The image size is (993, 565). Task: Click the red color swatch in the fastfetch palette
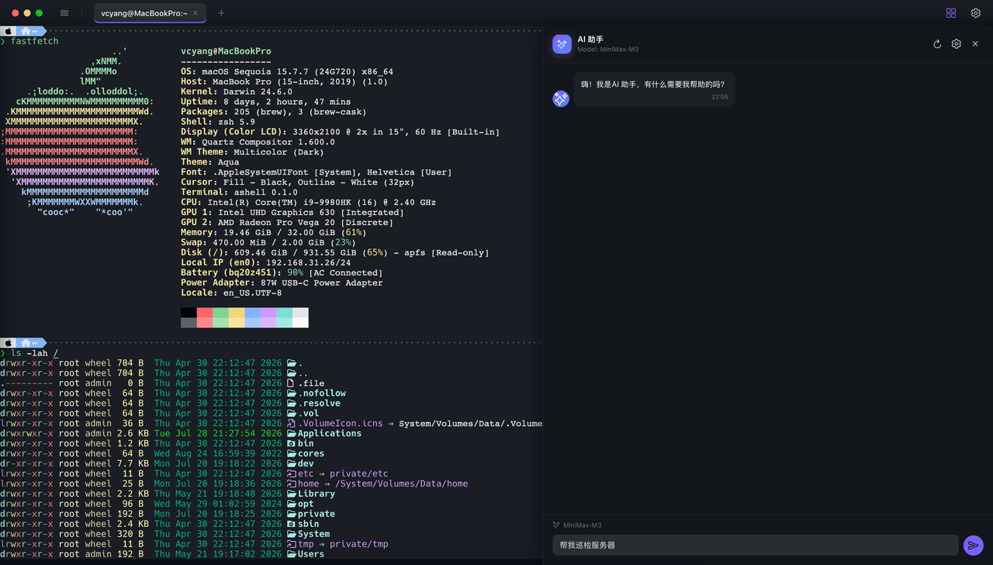(x=205, y=313)
